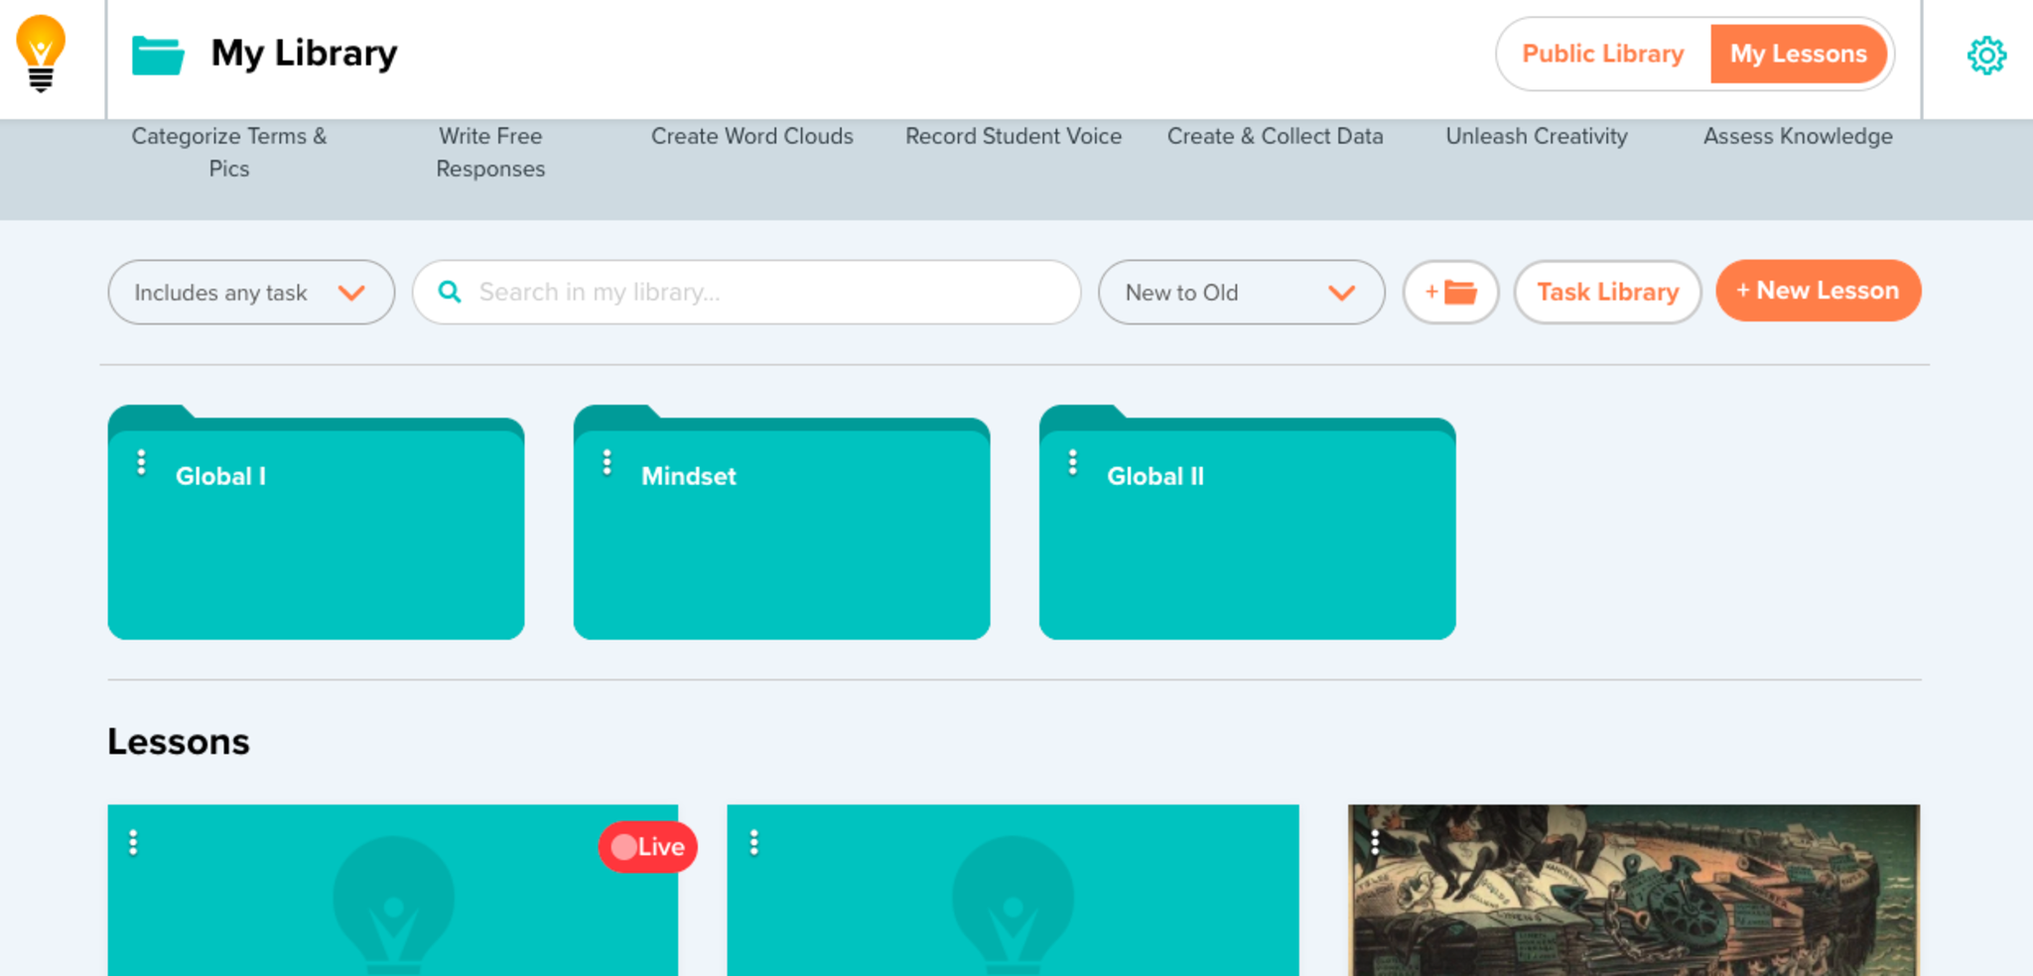Open the Global I folder options menu
Image resolution: width=2033 pixels, height=976 pixels.
[141, 463]
